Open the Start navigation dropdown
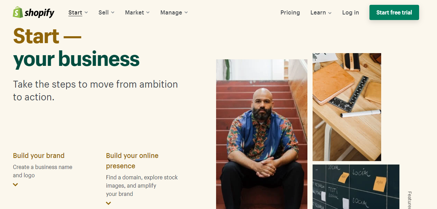This screenshot has height=209, width=437. pos(86,12)
